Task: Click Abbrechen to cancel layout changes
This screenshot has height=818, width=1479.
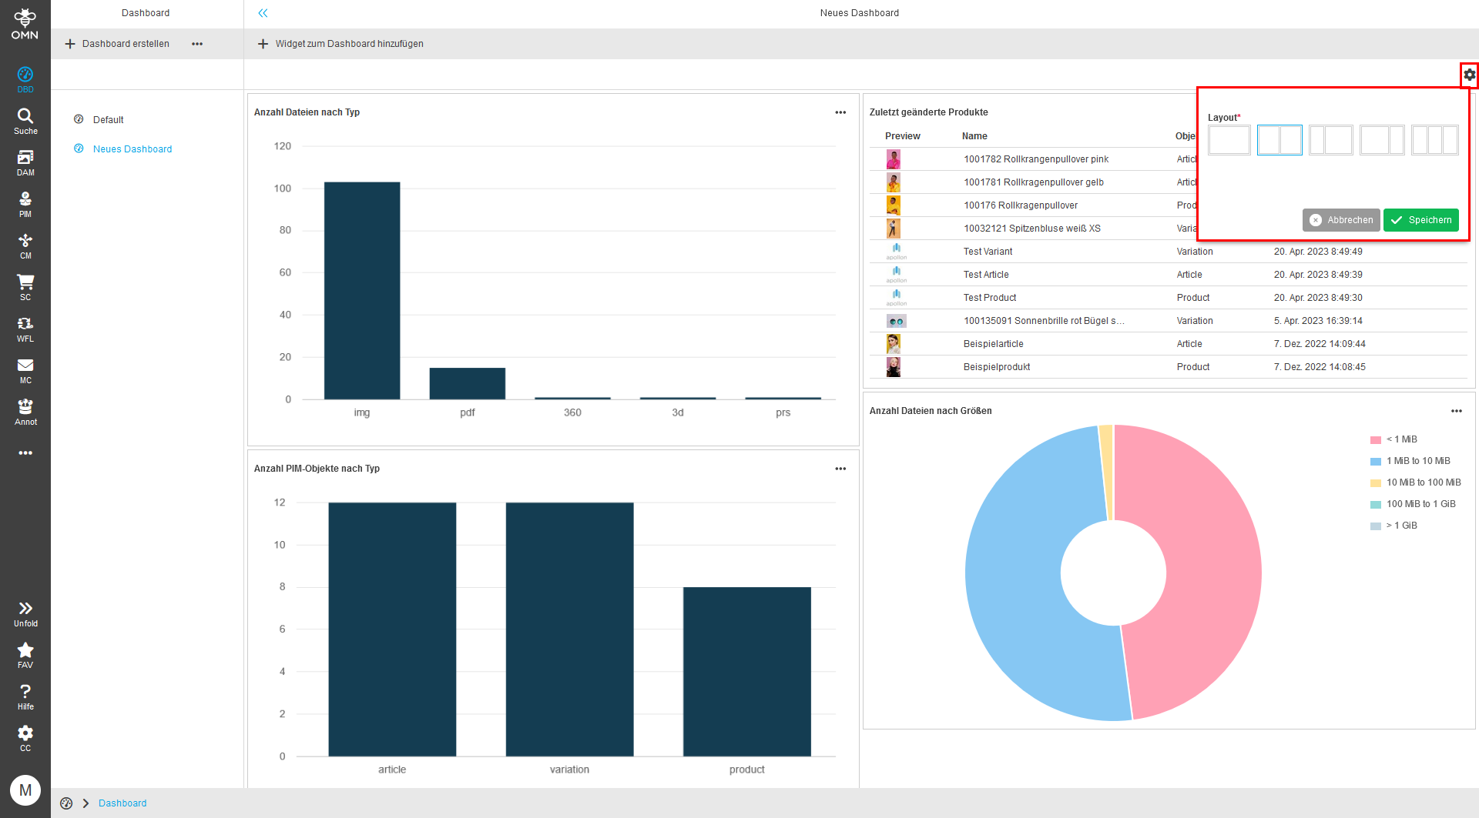Action: point(1341,220)
